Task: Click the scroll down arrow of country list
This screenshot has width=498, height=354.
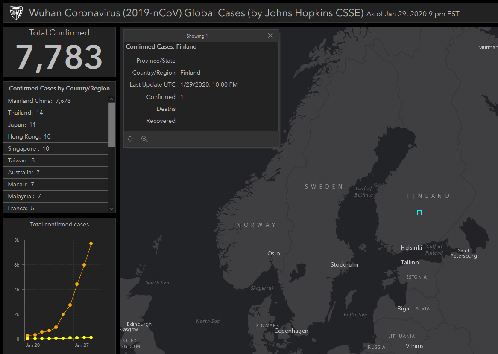Action: click(112, 209)
